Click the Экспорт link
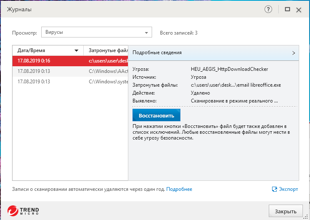The image size is (310, 220). click(288, 189)
